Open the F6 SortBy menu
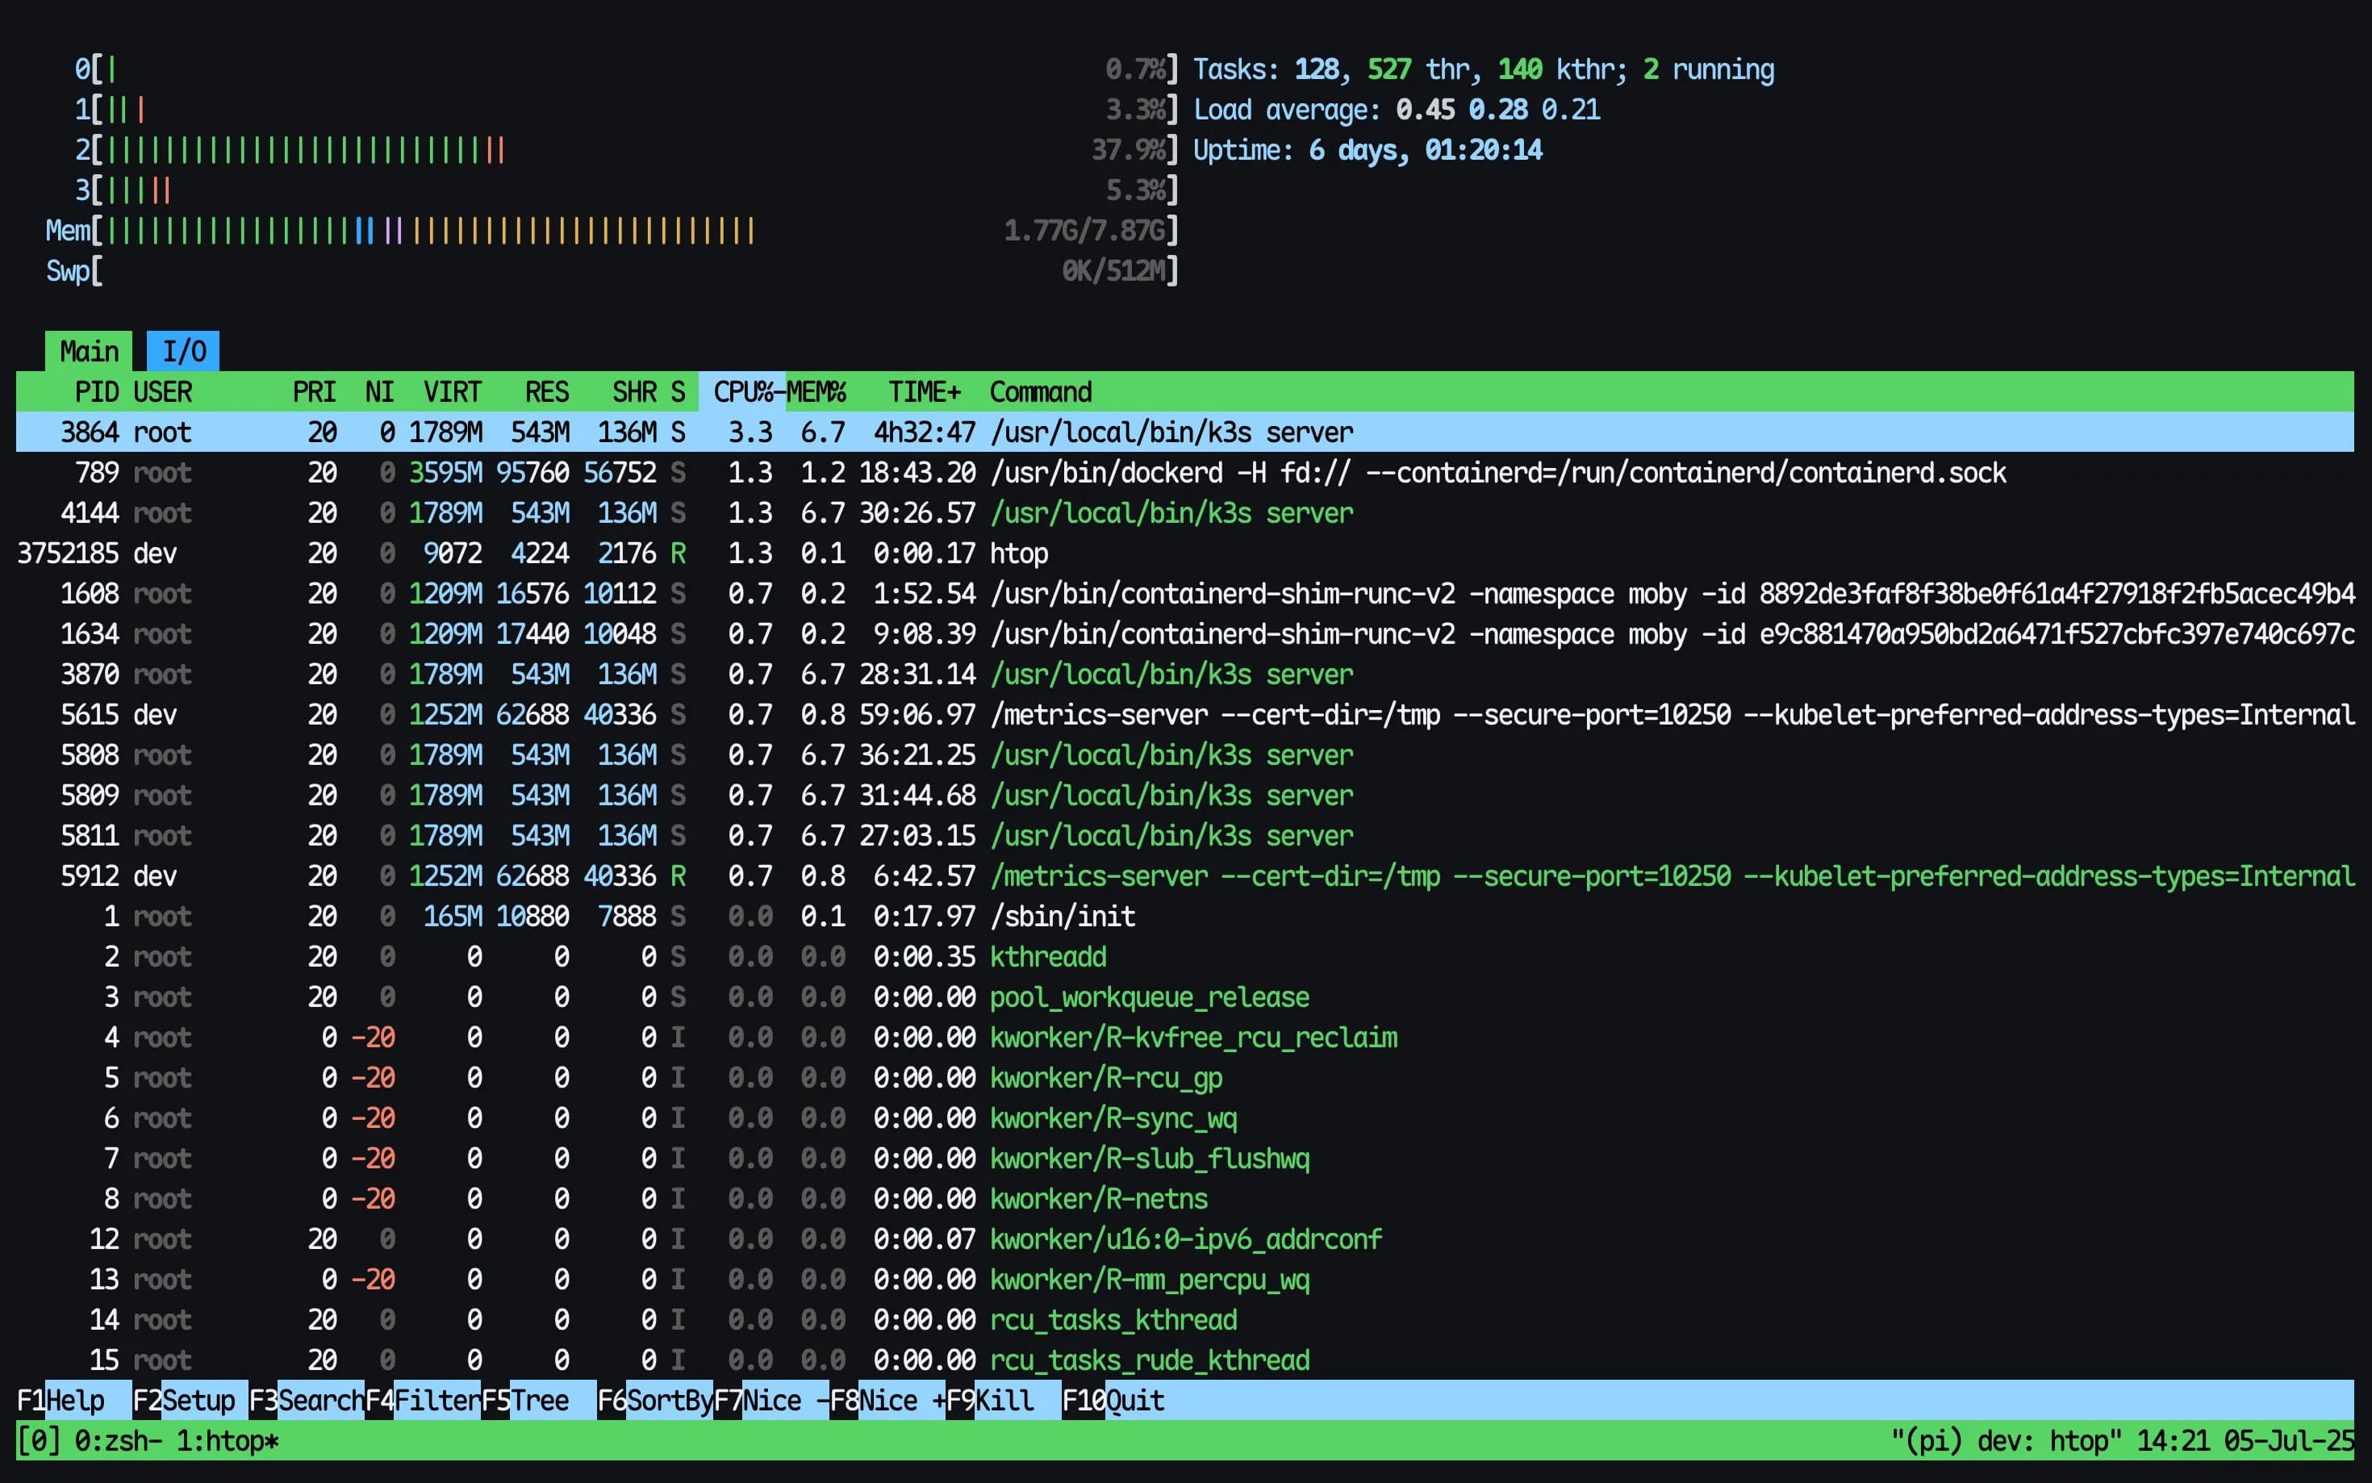The height and width of the screenshot is (1483, 2372). point(669,1400)
